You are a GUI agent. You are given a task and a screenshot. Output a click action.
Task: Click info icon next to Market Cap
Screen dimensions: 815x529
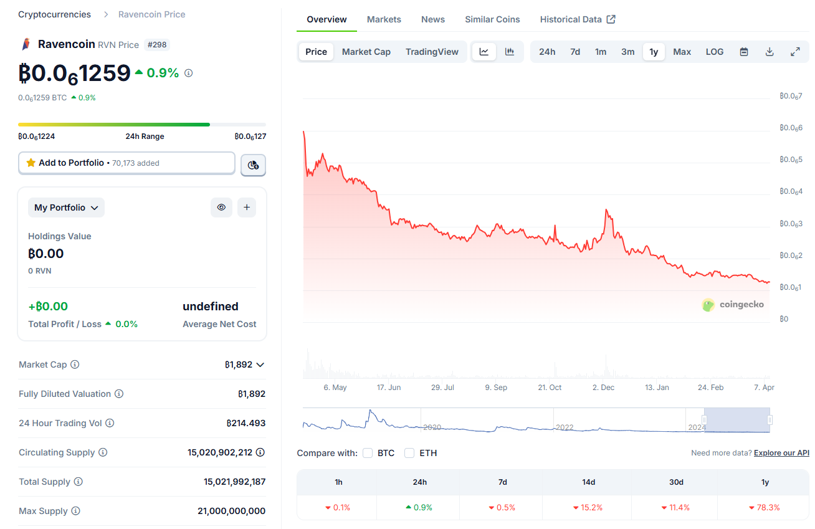click(75, 365)
